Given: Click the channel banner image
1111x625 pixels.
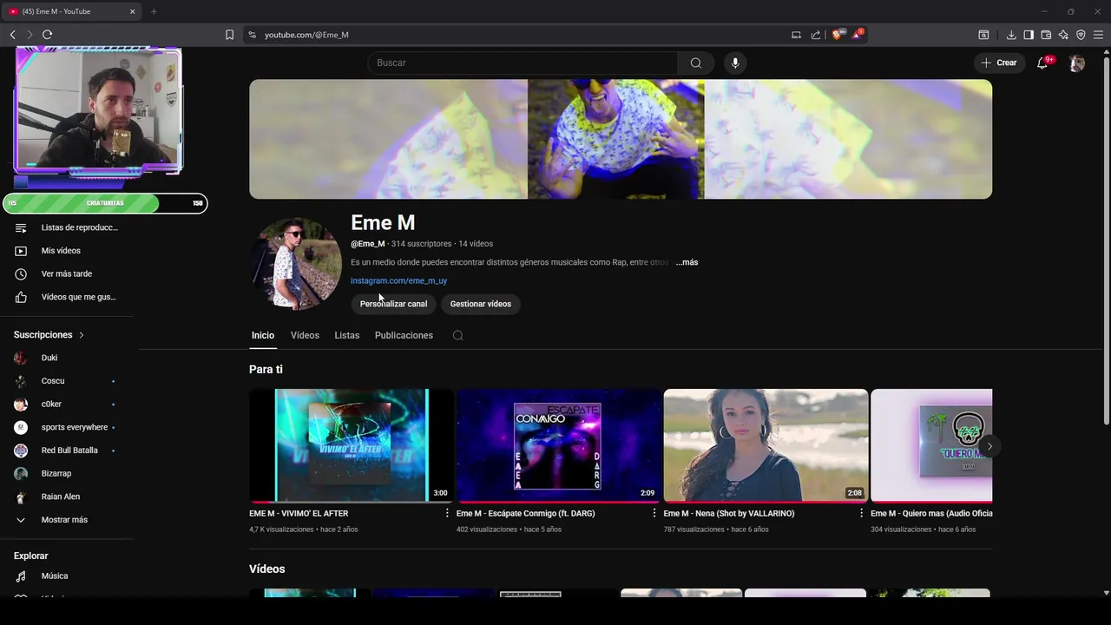Looking at the screenshot, I should tap(621, 139).
